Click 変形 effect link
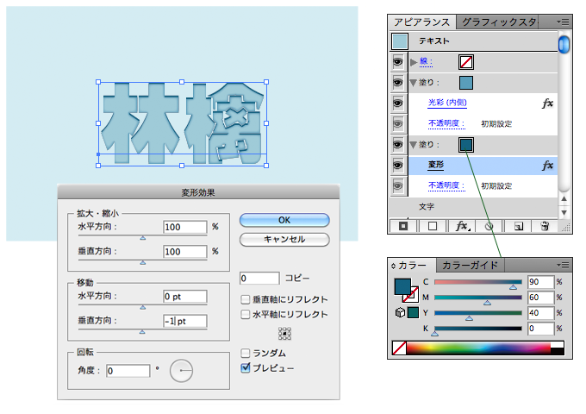Screen dimensions: 586x414 pos(436,165)
